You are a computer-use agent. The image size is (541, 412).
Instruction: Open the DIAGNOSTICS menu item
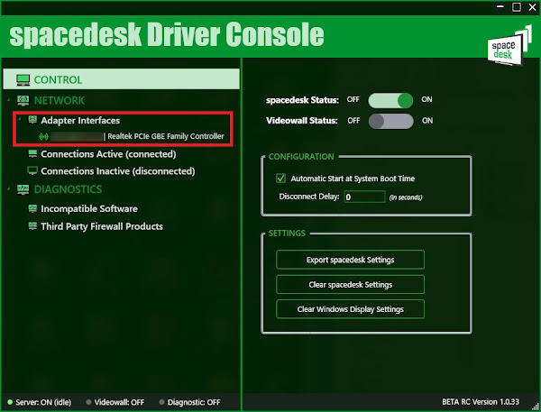(68, 189)
